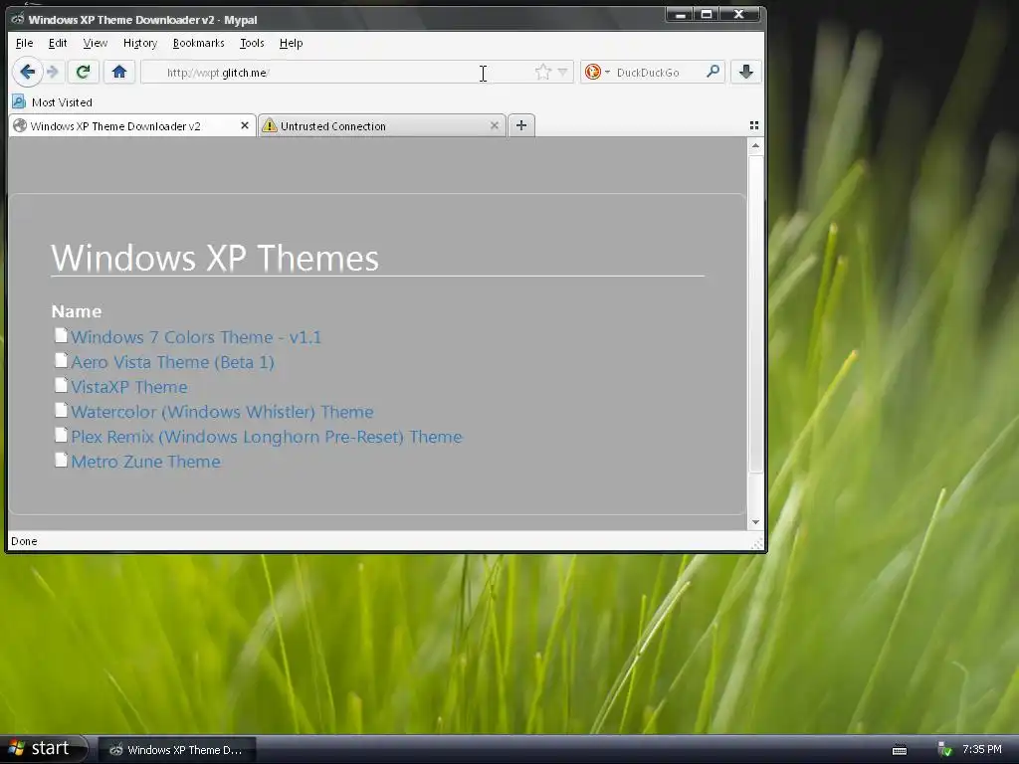The height and width of the screenshot is (764, 1019).
Task: Open a new tab with the plus button
Action: tap(521, 125)
